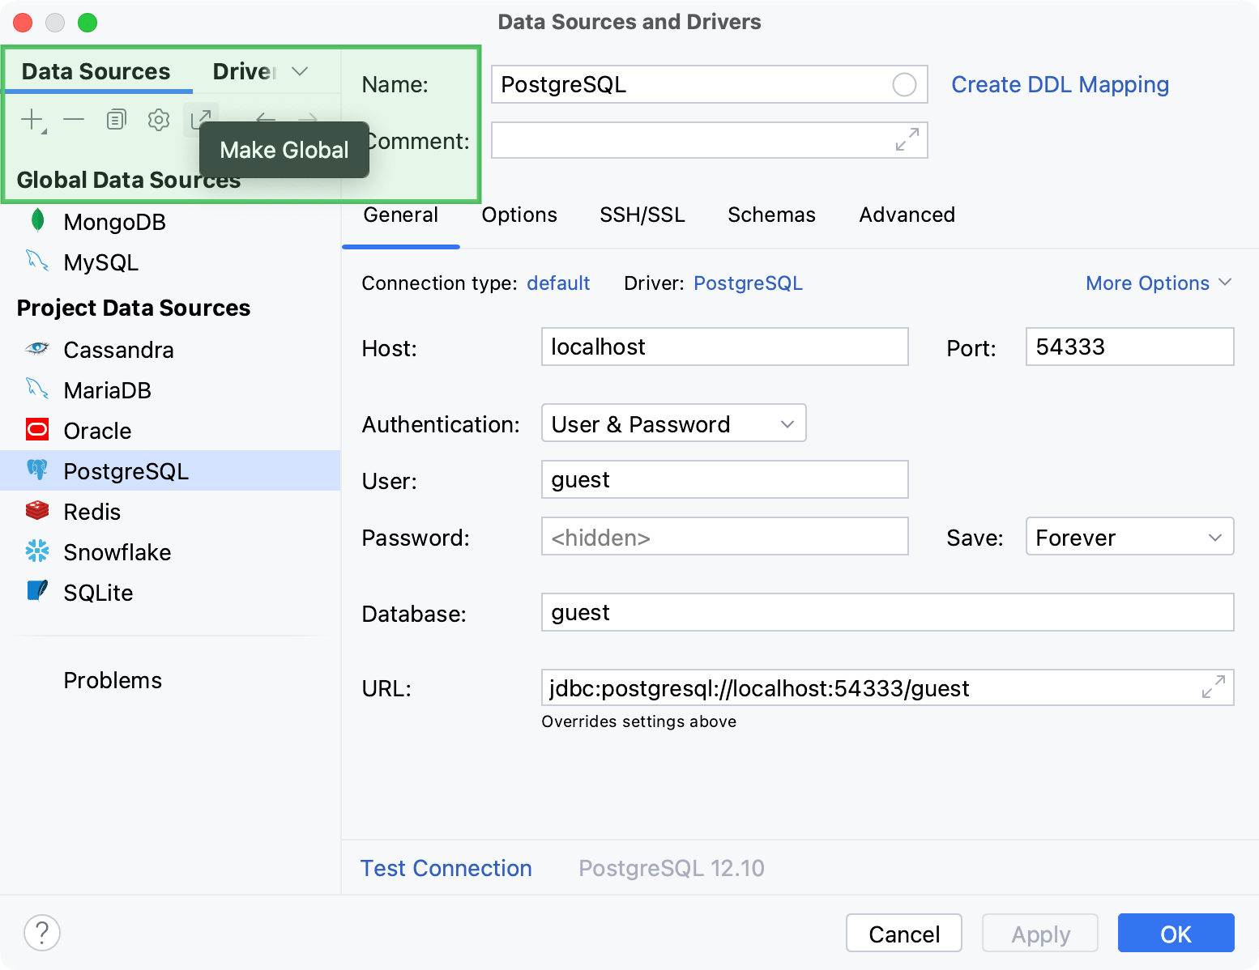Open the Authentication dropdown
1259x970 pixels.
[x=673, y=423]
